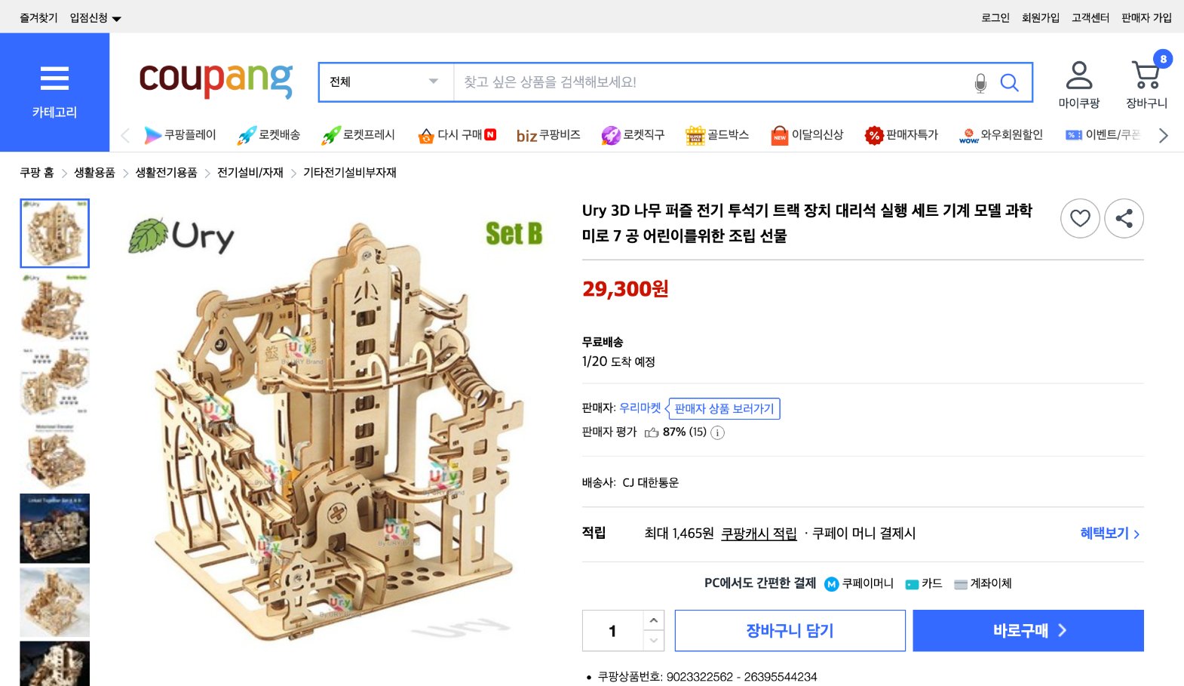This screenshot has height=686, width=1184.
Task: Open the share icon on the product
Action: pyautogui.click(x=1124, y=218)
